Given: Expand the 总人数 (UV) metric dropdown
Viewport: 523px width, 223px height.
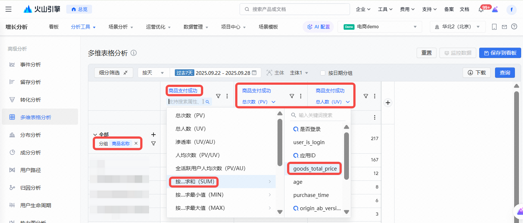Looking at the screenshot, I should pyautogui.click(x=333, y=102).
